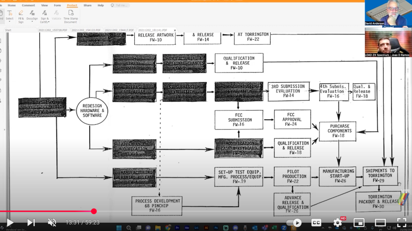Click the Validate signature icon

(56, 13)
